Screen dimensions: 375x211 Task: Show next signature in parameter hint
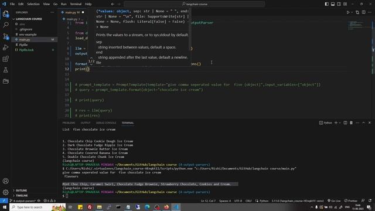(91, 64)
